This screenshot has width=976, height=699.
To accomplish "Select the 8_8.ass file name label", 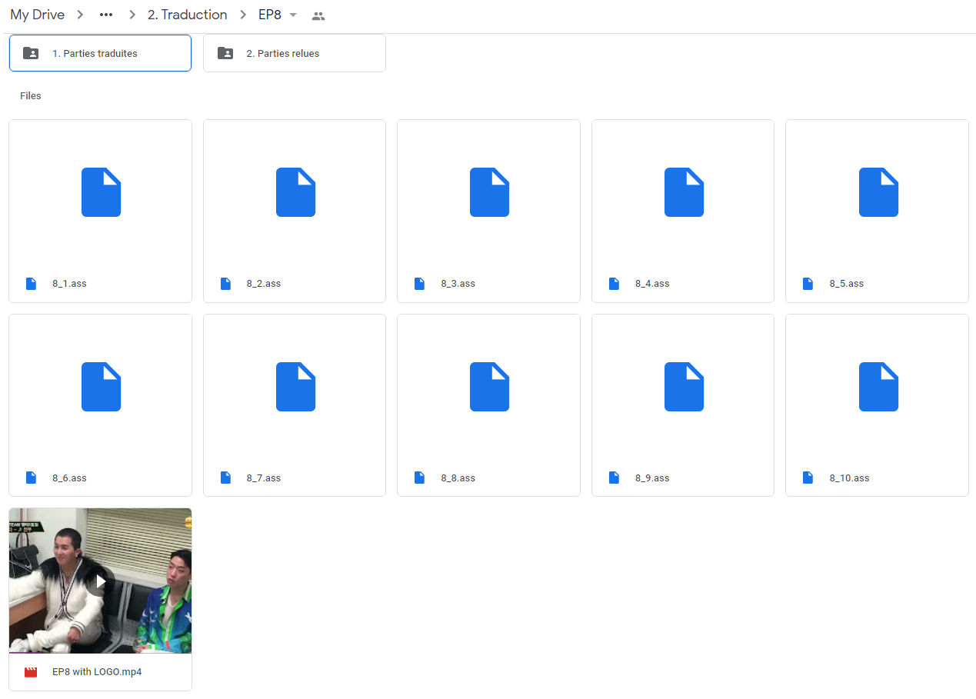I will tap(458, 478).
